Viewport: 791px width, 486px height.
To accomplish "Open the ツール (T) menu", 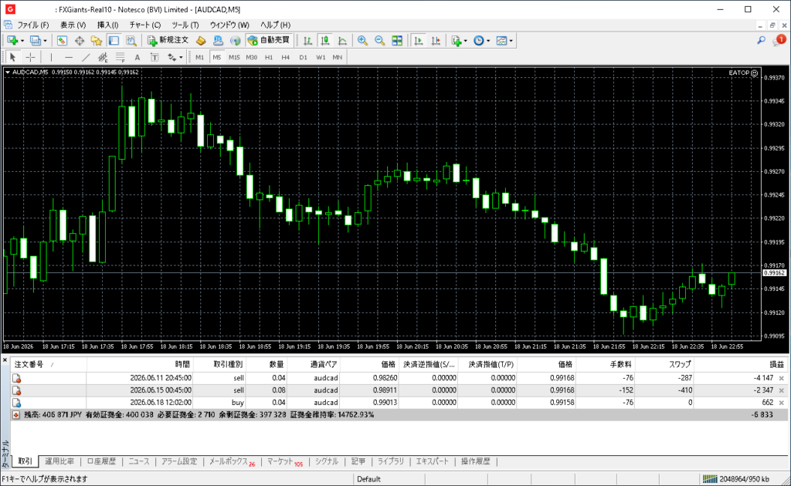I will [185, 25].
